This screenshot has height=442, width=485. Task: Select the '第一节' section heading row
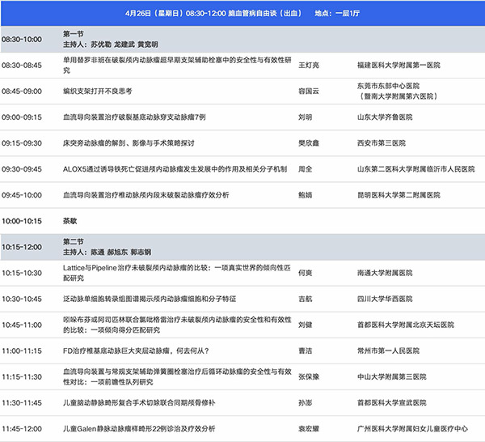click(76, 33)
